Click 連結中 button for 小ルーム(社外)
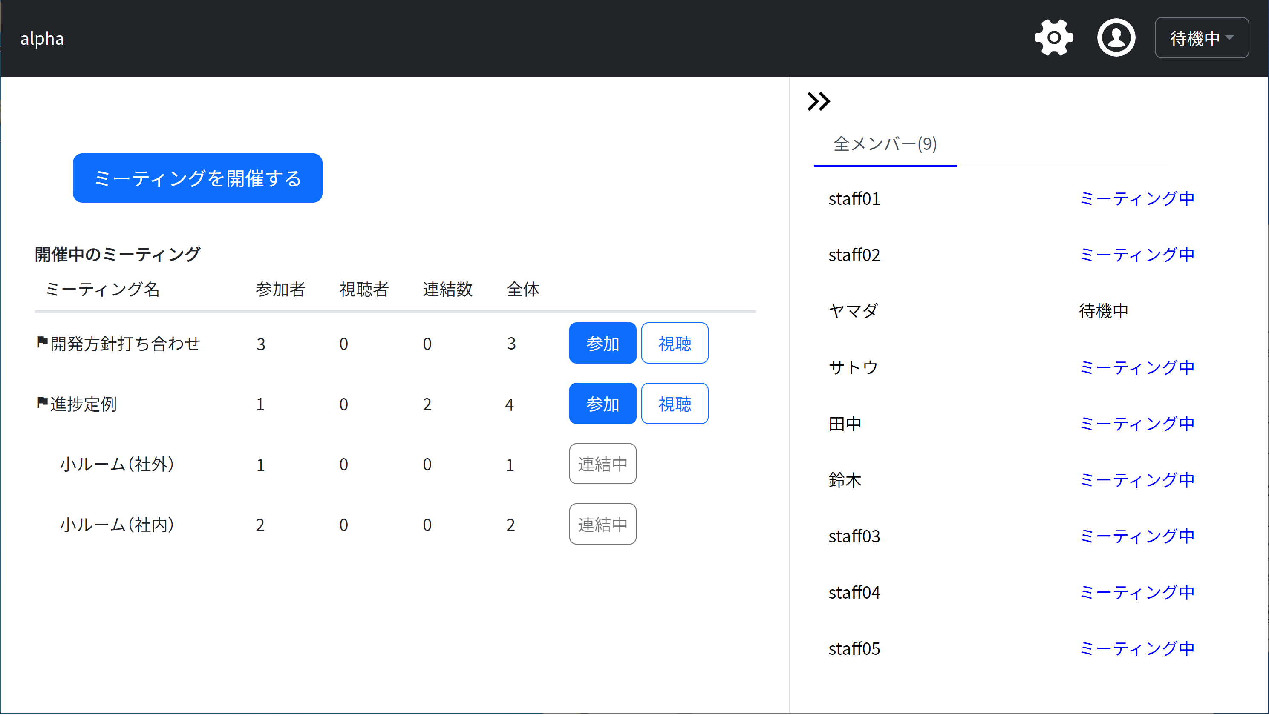1269x717 pixels. pos(602,465)
